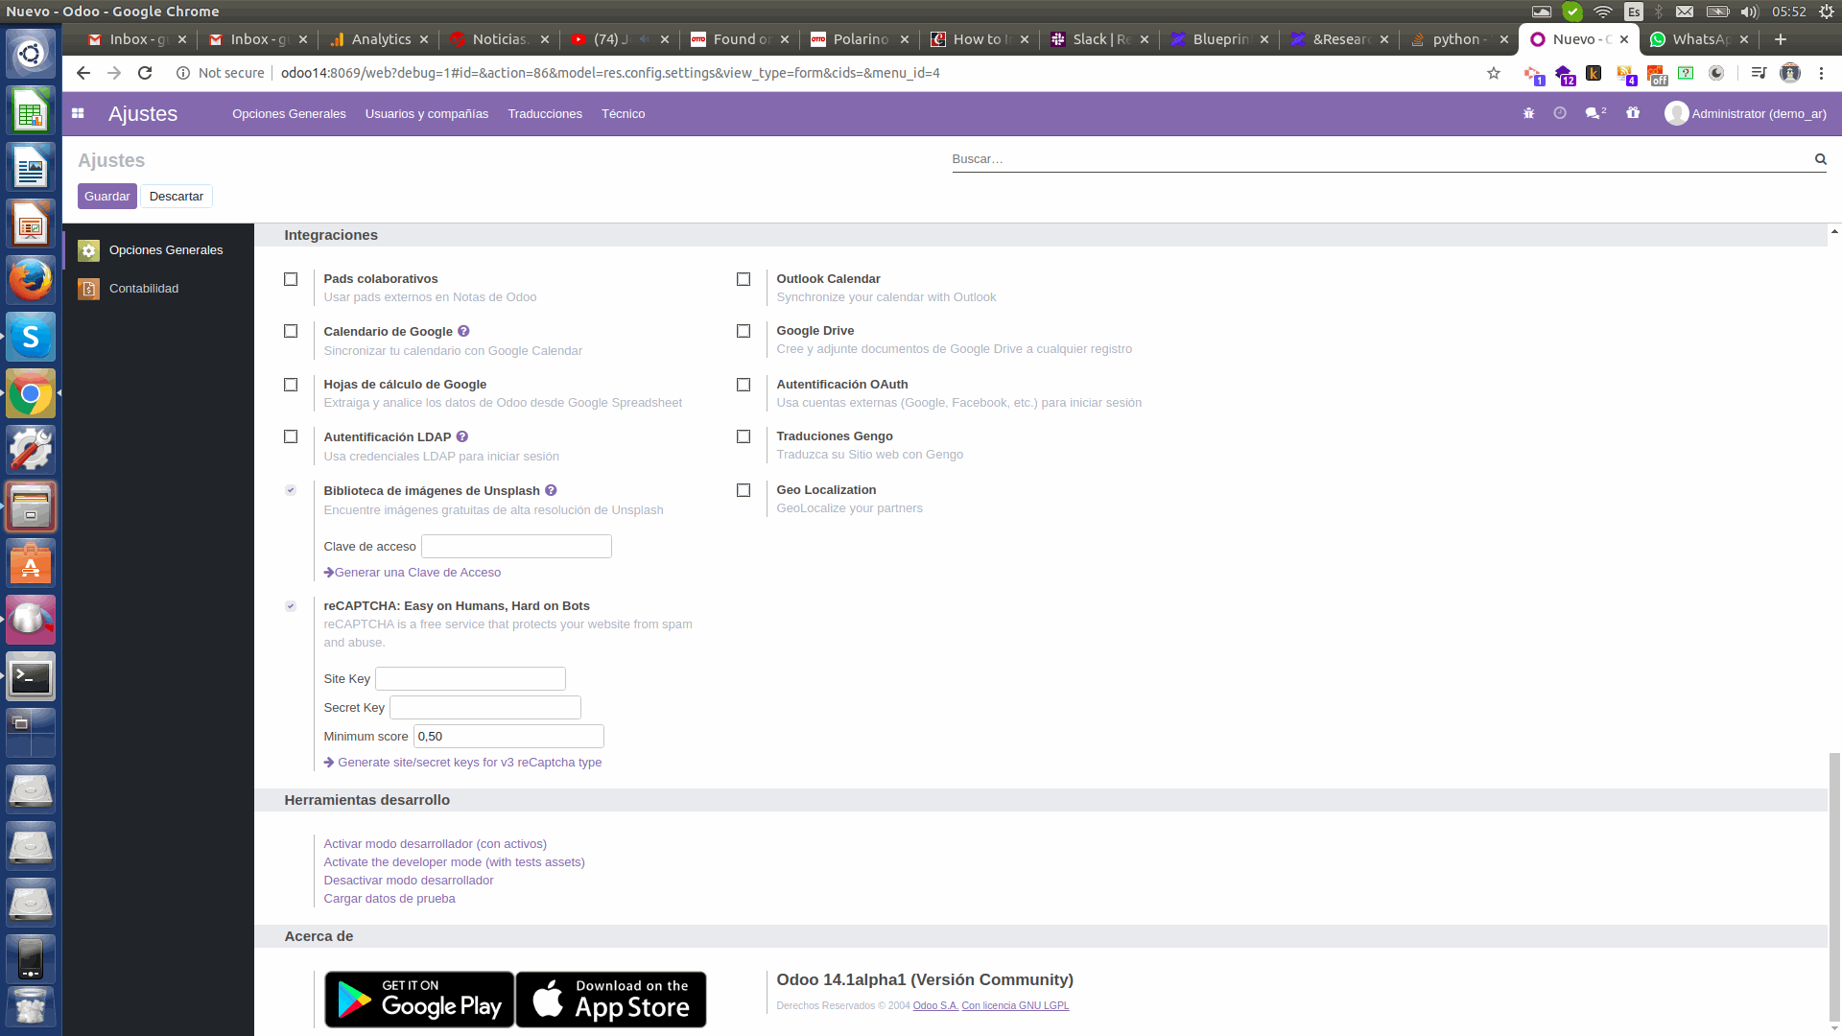Open the Odoo apps grid menu
The image size is (1842, 1036).
coord(78,113)
